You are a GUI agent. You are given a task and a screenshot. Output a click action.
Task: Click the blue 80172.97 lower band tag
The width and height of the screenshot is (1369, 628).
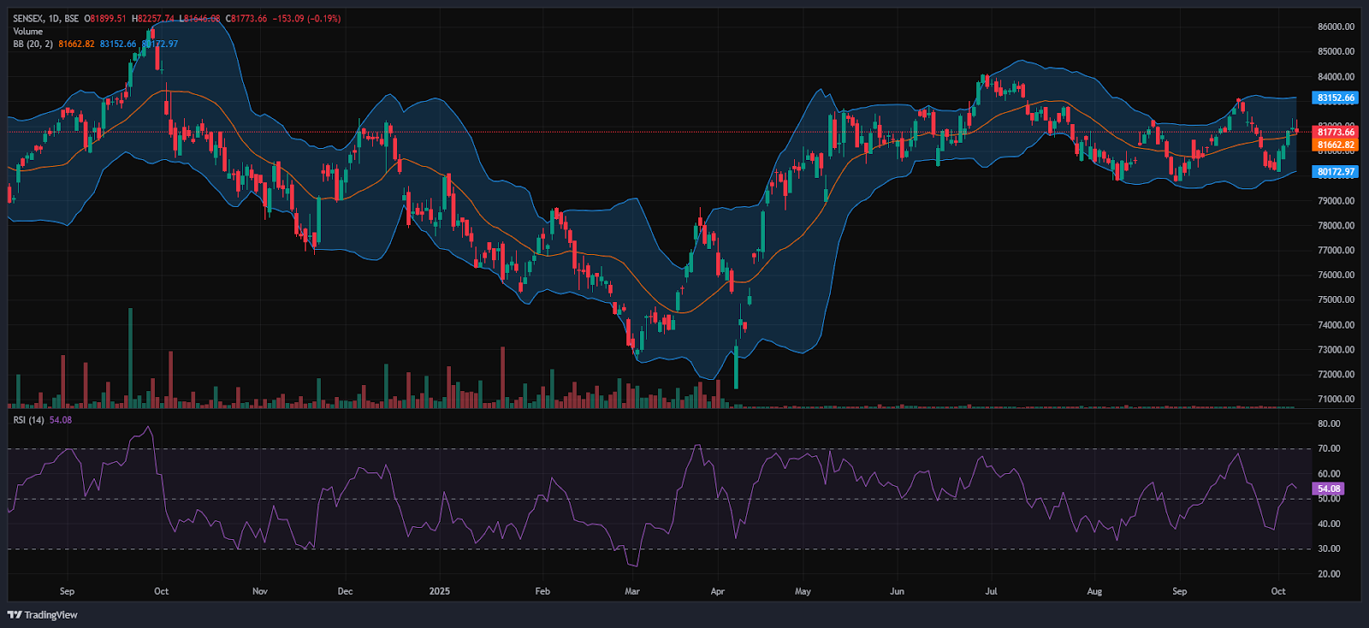[x=1335, y=171]
